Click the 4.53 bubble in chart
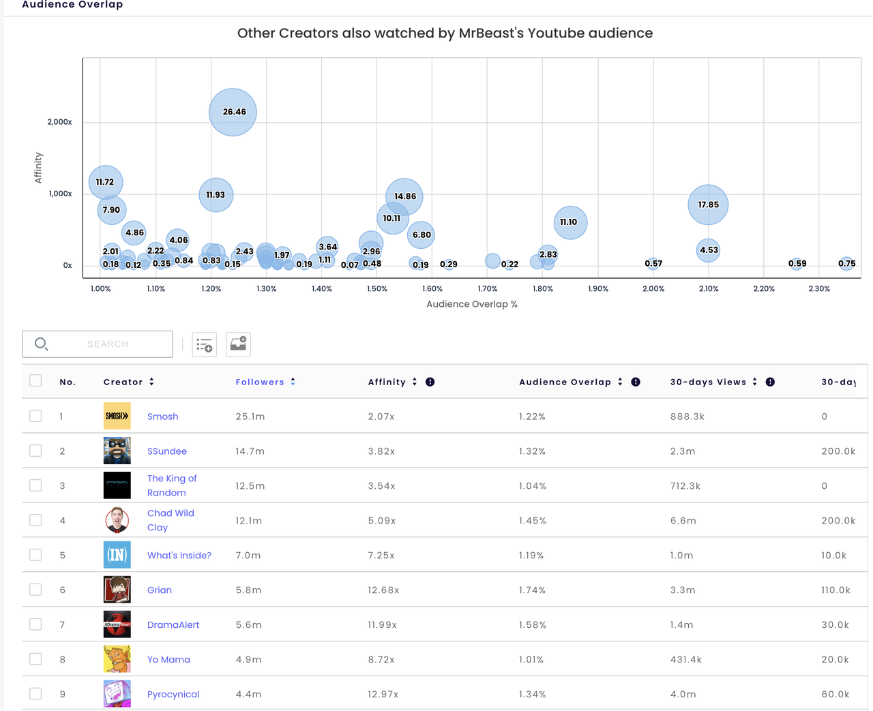Screen dimensions: 873x711 [x=709, y=250]
